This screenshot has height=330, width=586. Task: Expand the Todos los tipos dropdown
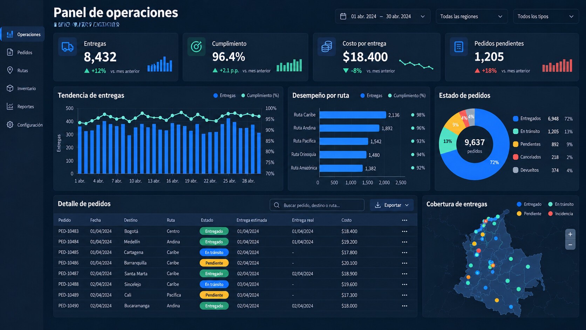[546, 16]
